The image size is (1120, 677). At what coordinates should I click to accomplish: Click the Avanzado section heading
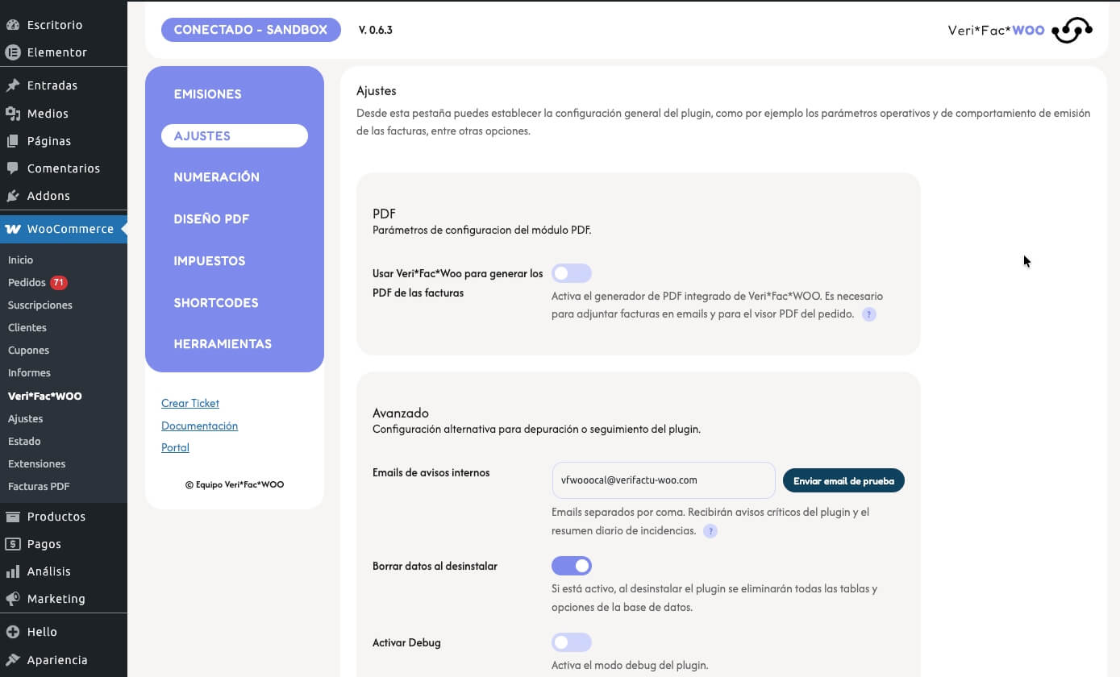tap(401, 413)
